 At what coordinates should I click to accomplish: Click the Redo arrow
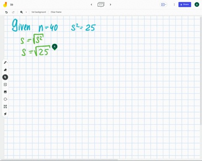[13, 12]
